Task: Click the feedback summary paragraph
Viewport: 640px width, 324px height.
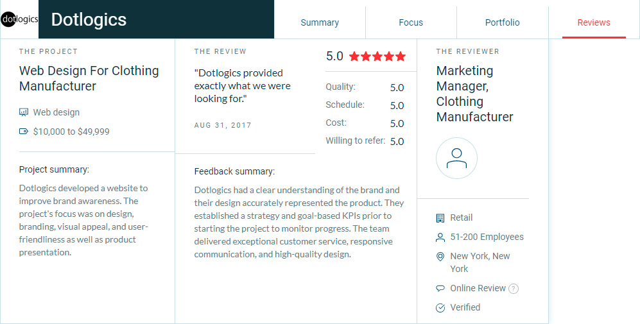Action: coord(298,222)
